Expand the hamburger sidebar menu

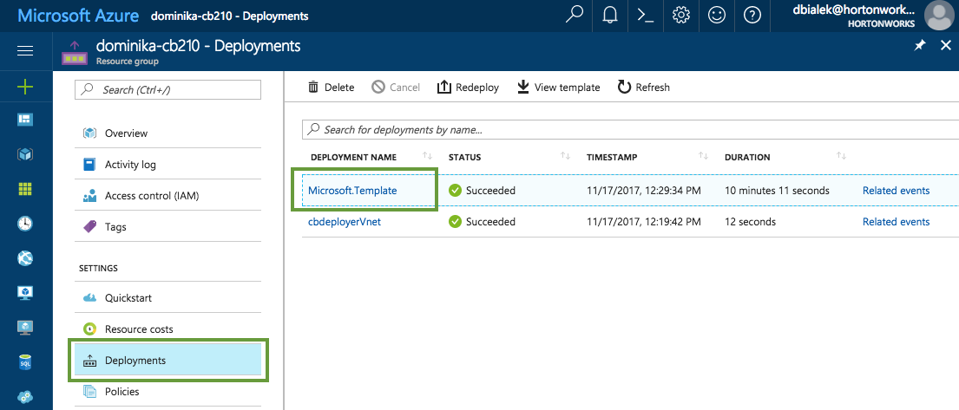(25, 50)
